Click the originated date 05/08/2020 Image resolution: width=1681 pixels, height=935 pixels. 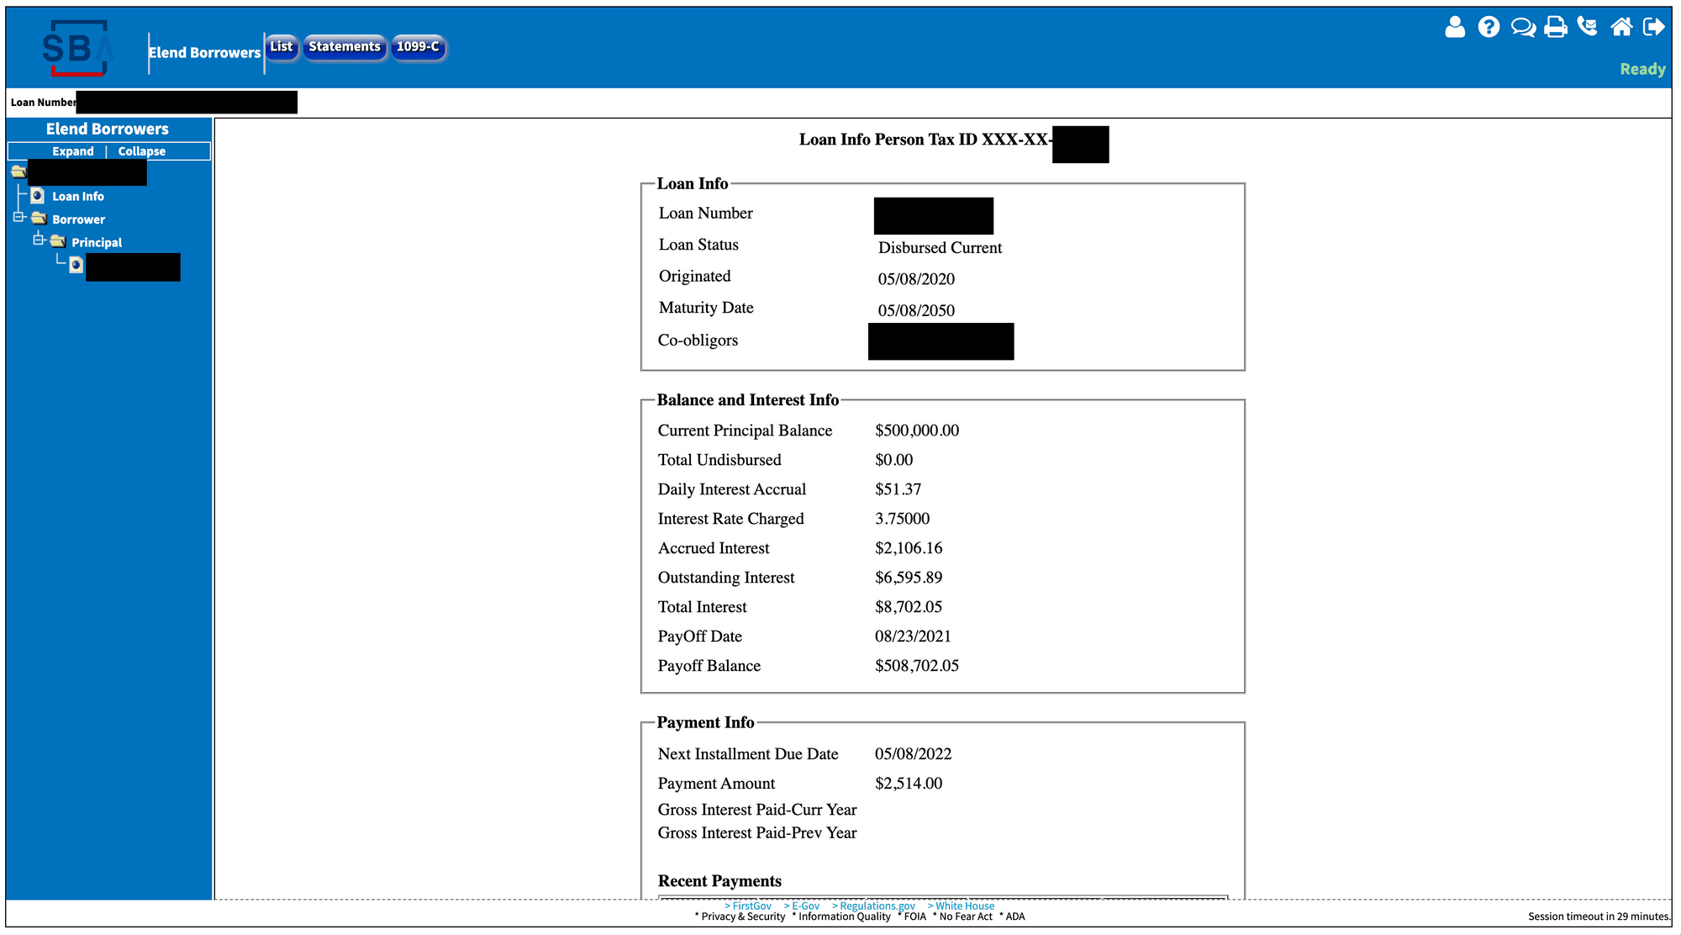click(916, 279)
